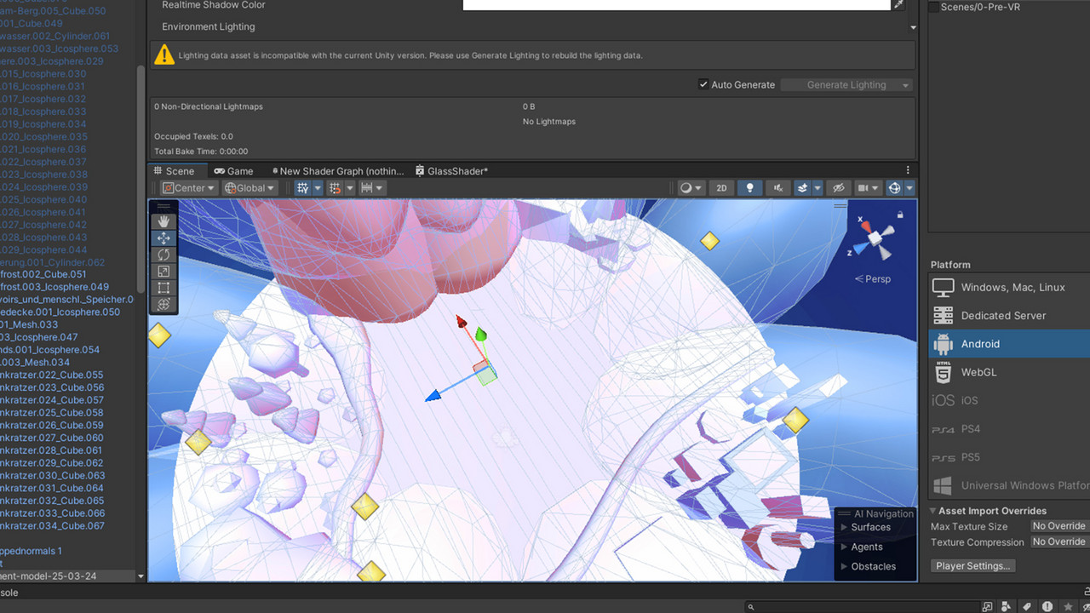Image resolution: width=1090 pixels, height=613 pixels.
Task: Click the scene effects layers icon
Action: [802, 188]
